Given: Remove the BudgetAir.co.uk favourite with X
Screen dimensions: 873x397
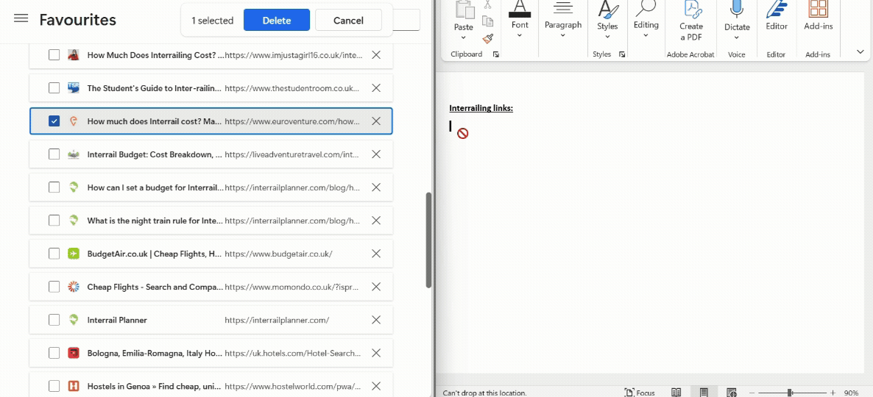Looking at the screenshot, I should (x=376, y=254).
